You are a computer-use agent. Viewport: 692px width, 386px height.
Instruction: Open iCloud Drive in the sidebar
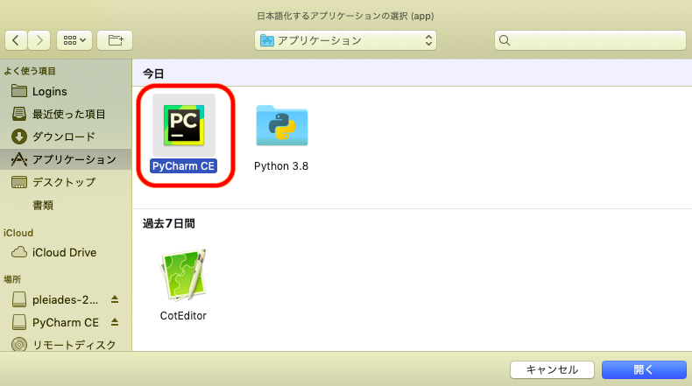66,252
